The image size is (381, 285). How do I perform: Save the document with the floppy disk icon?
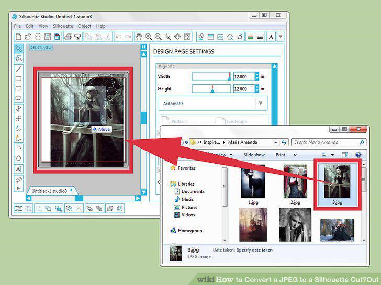(x=48, y=37)
